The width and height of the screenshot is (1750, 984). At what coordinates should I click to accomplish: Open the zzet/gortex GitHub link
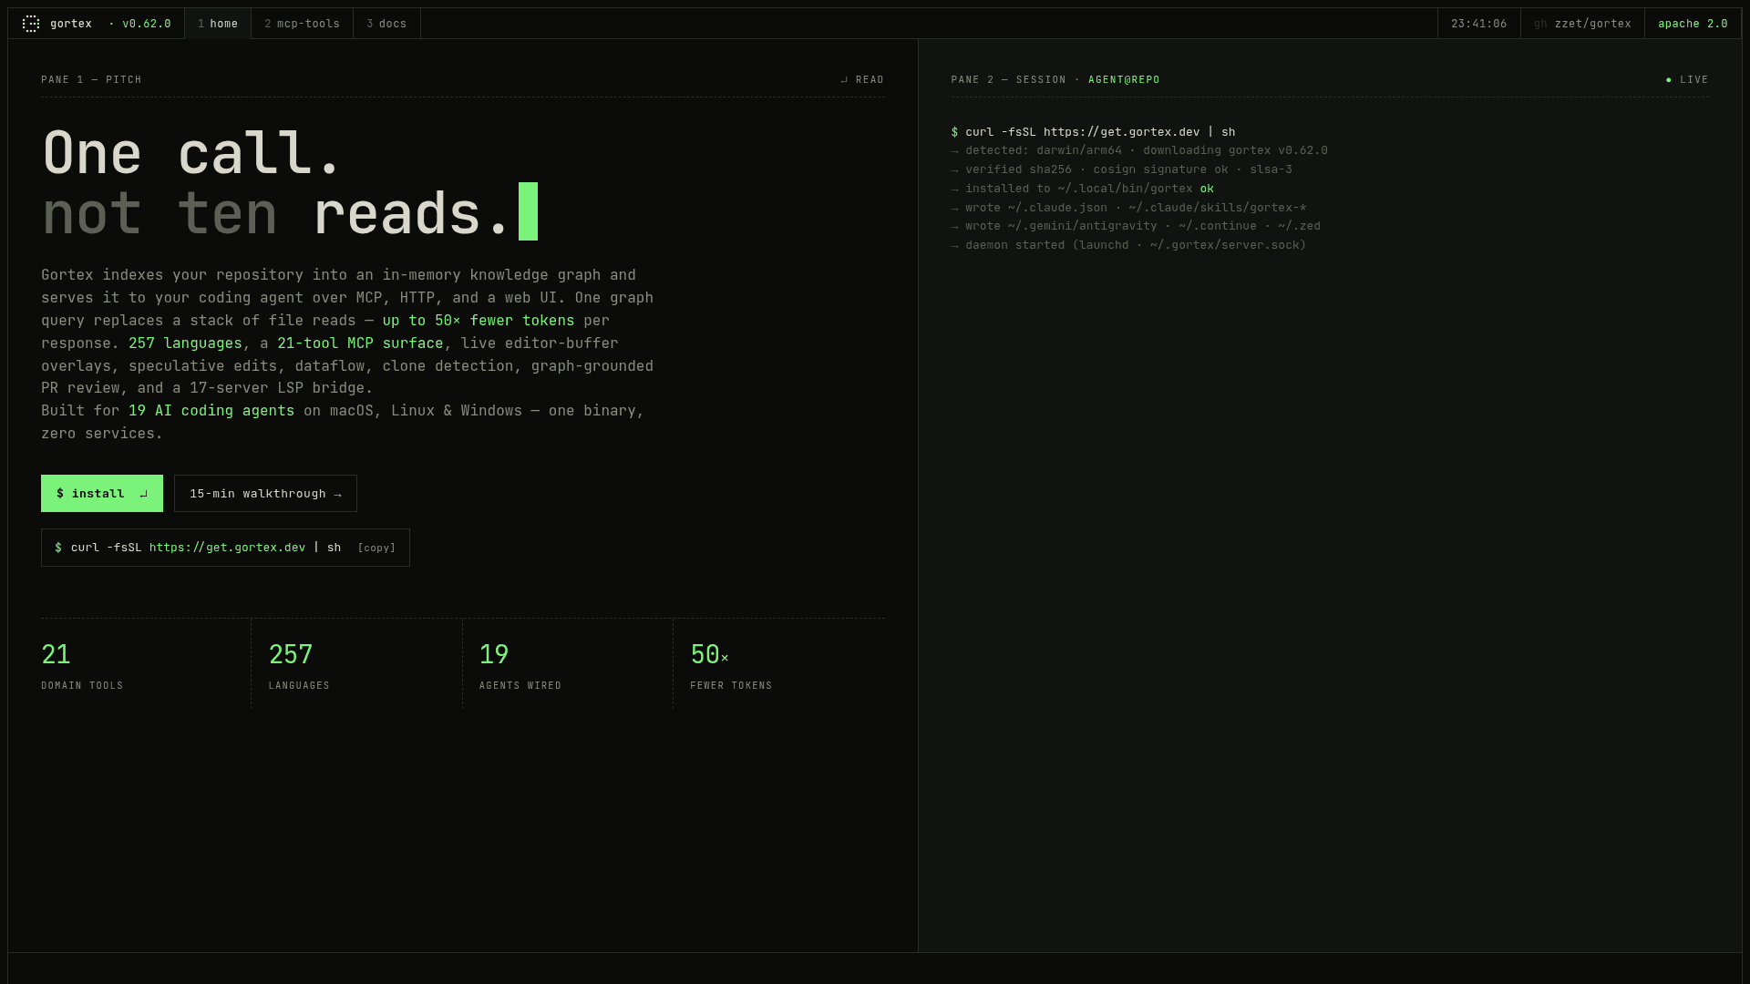[1582, 24]
